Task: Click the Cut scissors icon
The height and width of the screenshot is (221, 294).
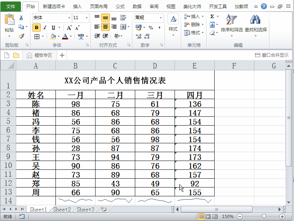Action: tap(21, 18)
